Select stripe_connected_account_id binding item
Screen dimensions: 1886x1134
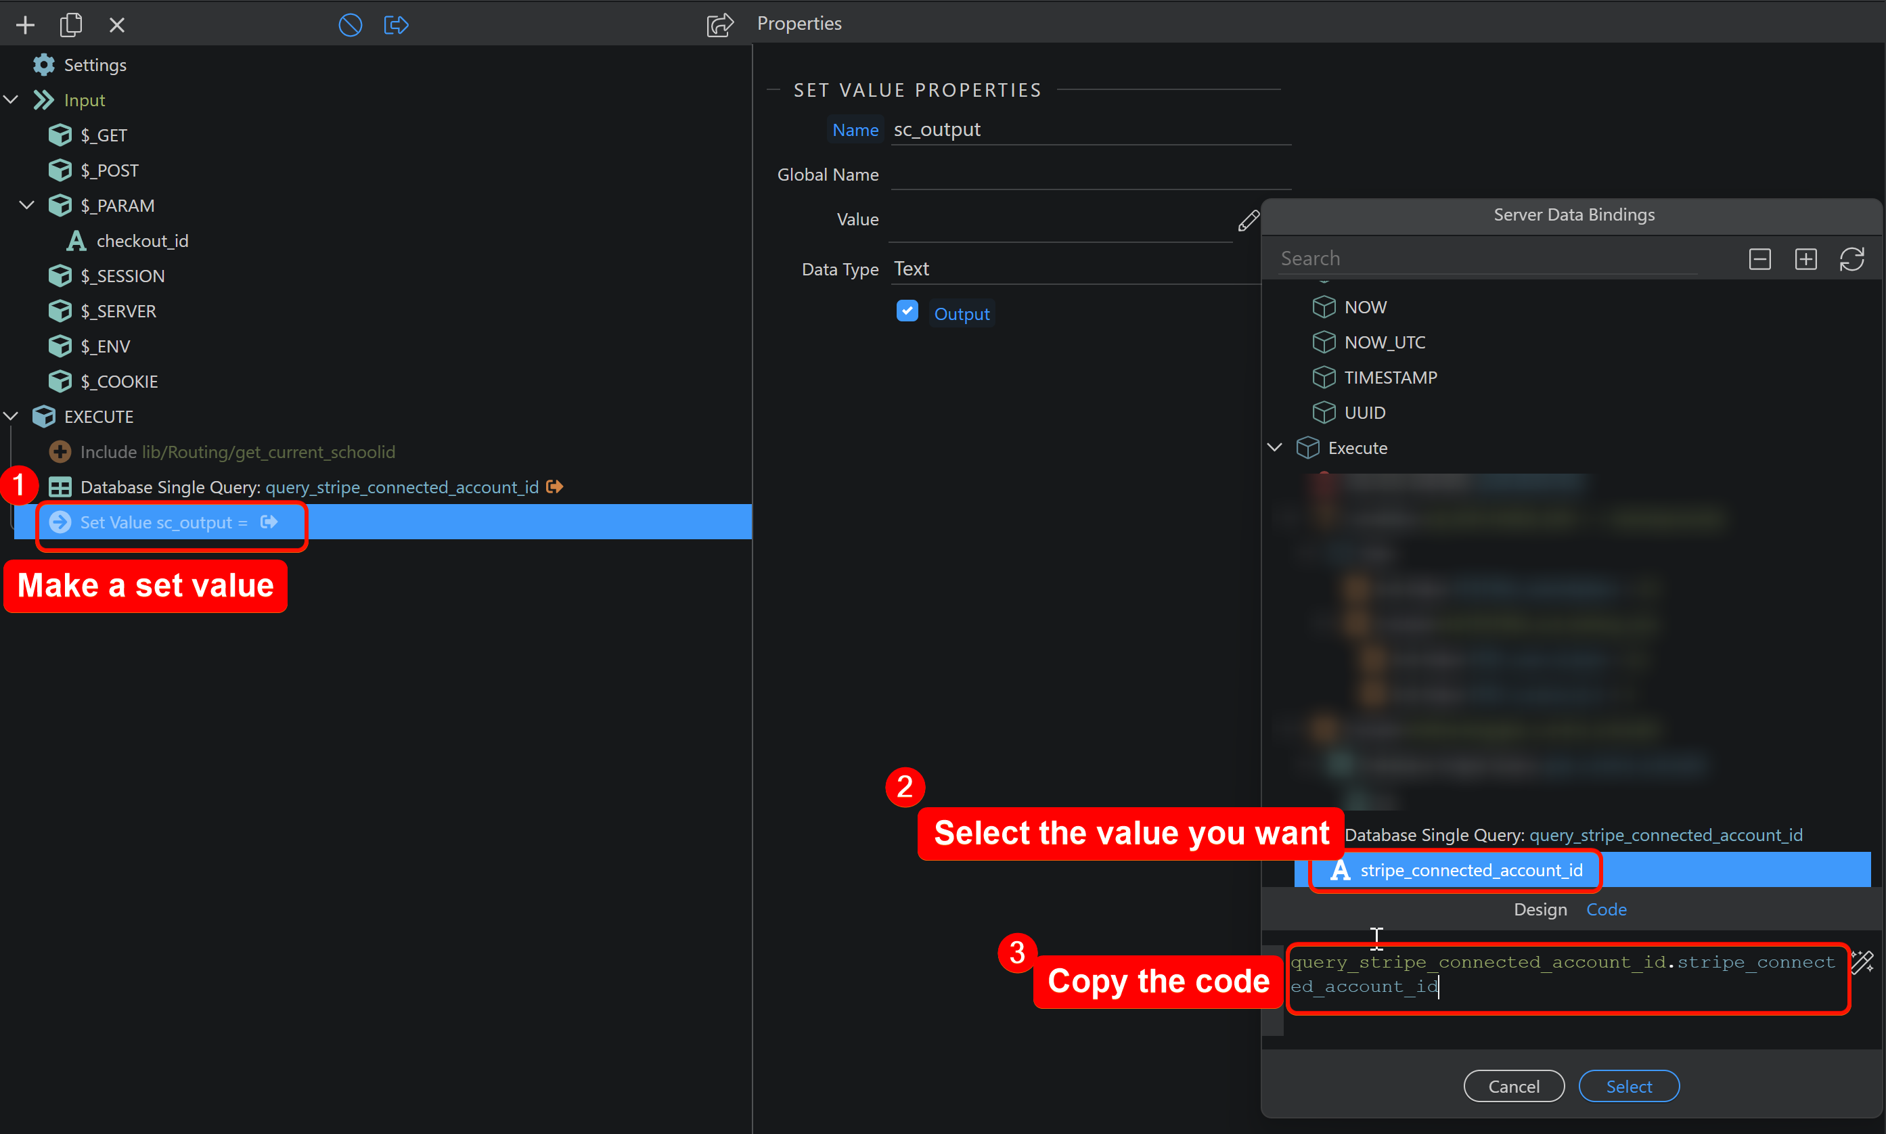click(1470, 870)
